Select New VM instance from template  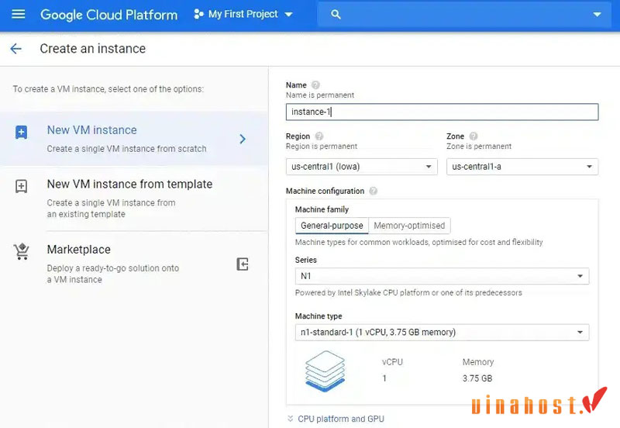[134, 198]
